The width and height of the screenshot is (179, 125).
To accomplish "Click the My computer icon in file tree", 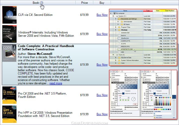I will [114, 13].
